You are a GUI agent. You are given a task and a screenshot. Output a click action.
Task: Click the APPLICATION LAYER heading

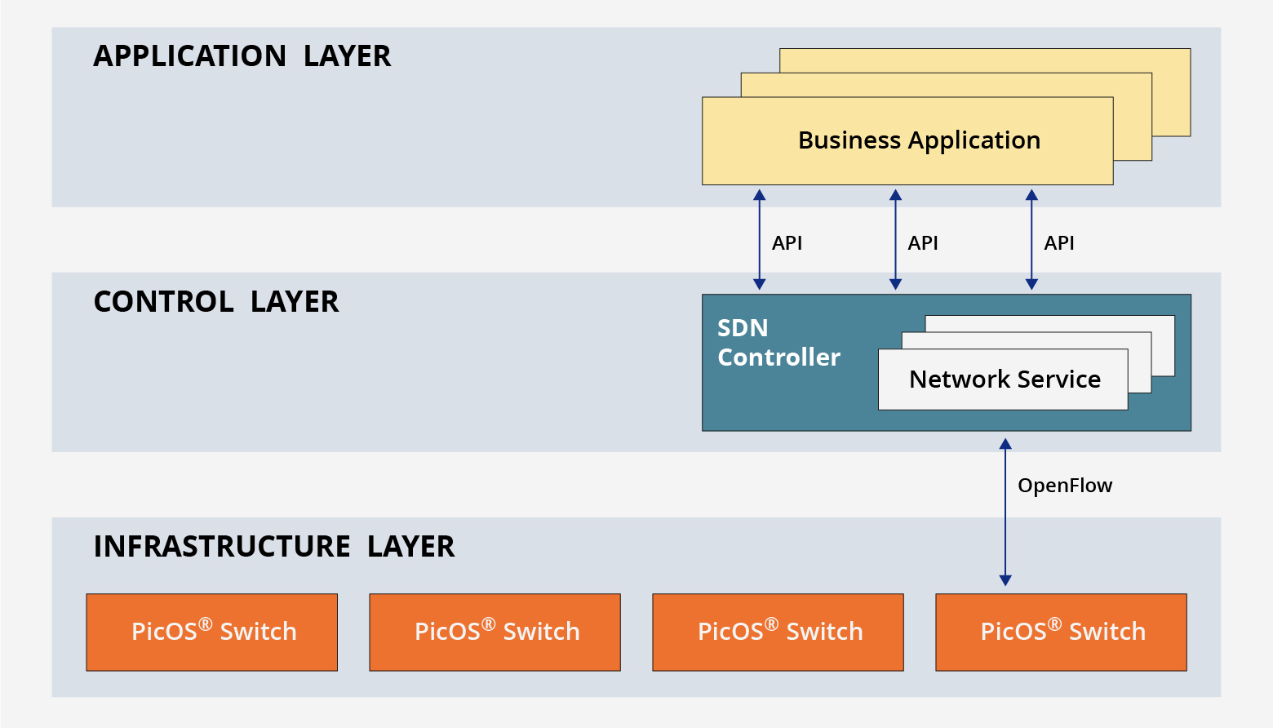[x=242, y=56]
